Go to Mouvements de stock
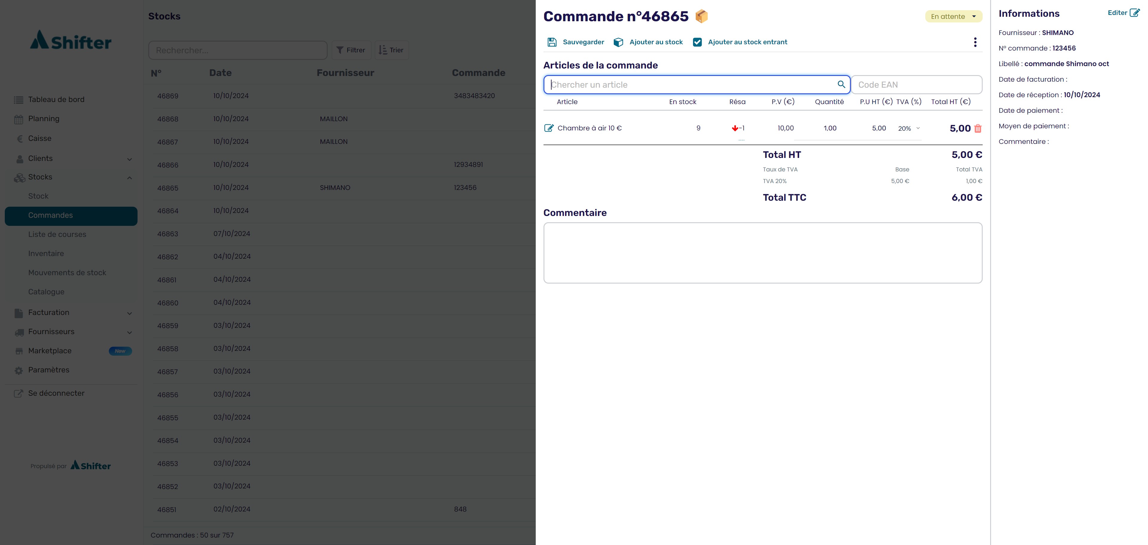Image resolution: width=1148 pixels, height=545 pixels. pyautogui.click(x=67, y=272)
